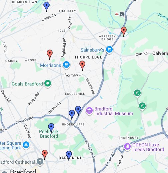
Task: Click the ODEON Luxe cinema icon
Action: pos(127,147)
